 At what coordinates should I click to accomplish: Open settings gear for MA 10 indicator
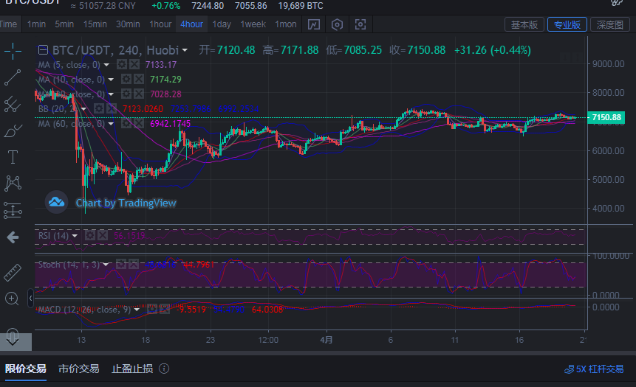pyautogui.click(x=126, y=80)
